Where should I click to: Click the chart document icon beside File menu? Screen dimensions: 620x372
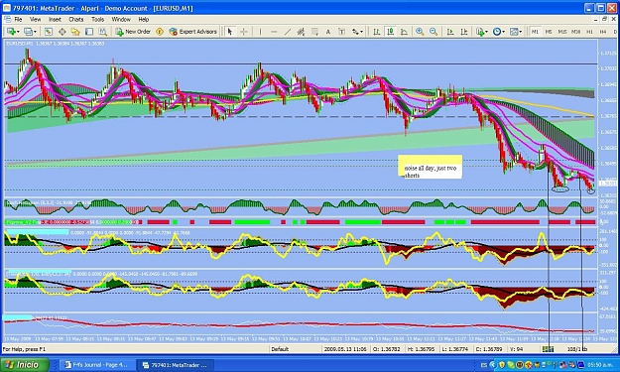point(7,20)
